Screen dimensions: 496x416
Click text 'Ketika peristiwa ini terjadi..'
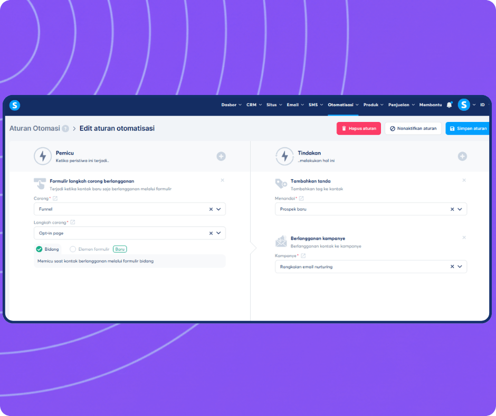pos(82,160)
